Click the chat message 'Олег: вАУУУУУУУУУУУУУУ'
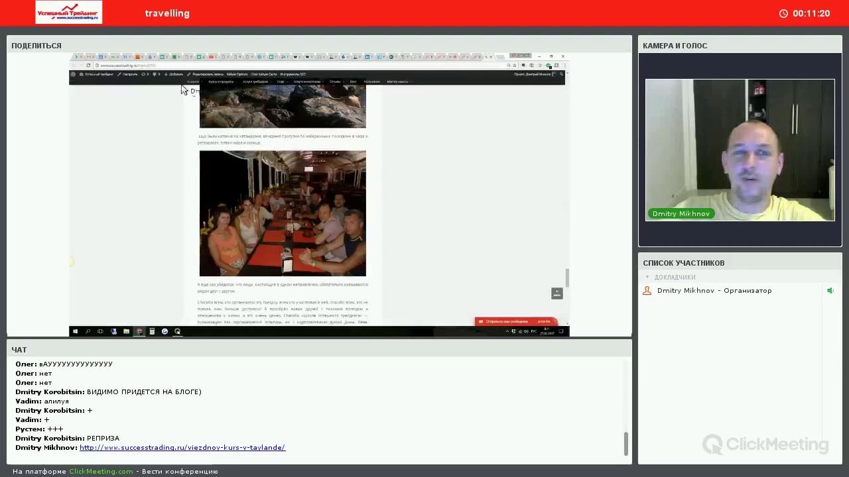Screen dimensions: 849x477 coord(64,364)
